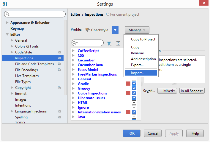Screen dimensions: 210x142
Task: Click the inspections search field
Action: [88, 43]
